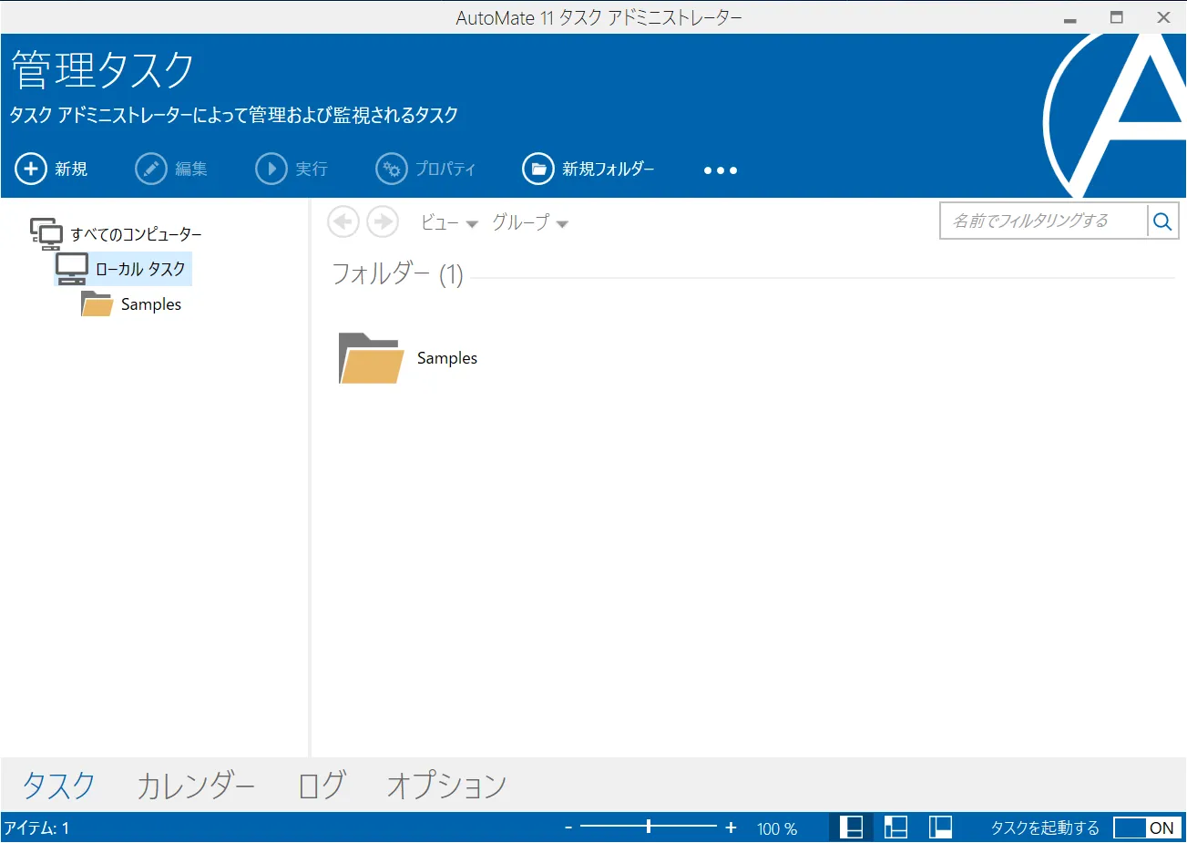Viewport: 1187px width, 843px height.
Task: Open the ログ tab
Action: (x=322, y=785)
